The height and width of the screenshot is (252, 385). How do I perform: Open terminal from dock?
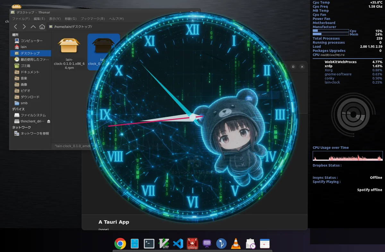pyautogui.click(x=149, y=244)
